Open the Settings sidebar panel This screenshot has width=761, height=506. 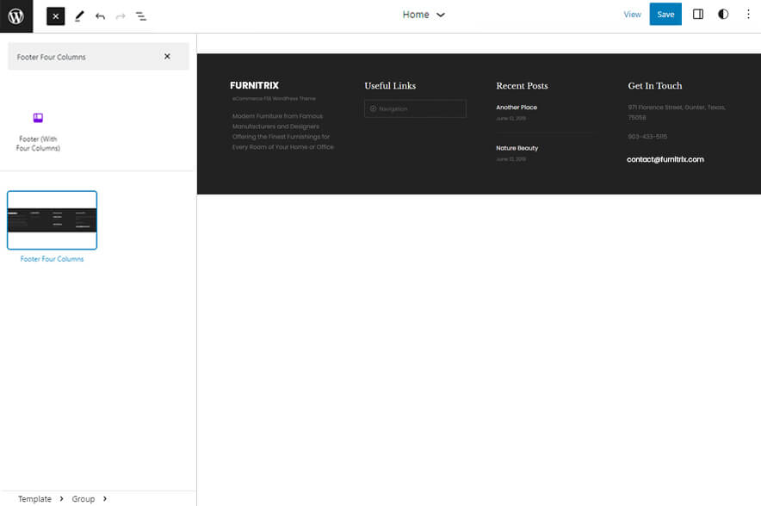pos(698,14)
